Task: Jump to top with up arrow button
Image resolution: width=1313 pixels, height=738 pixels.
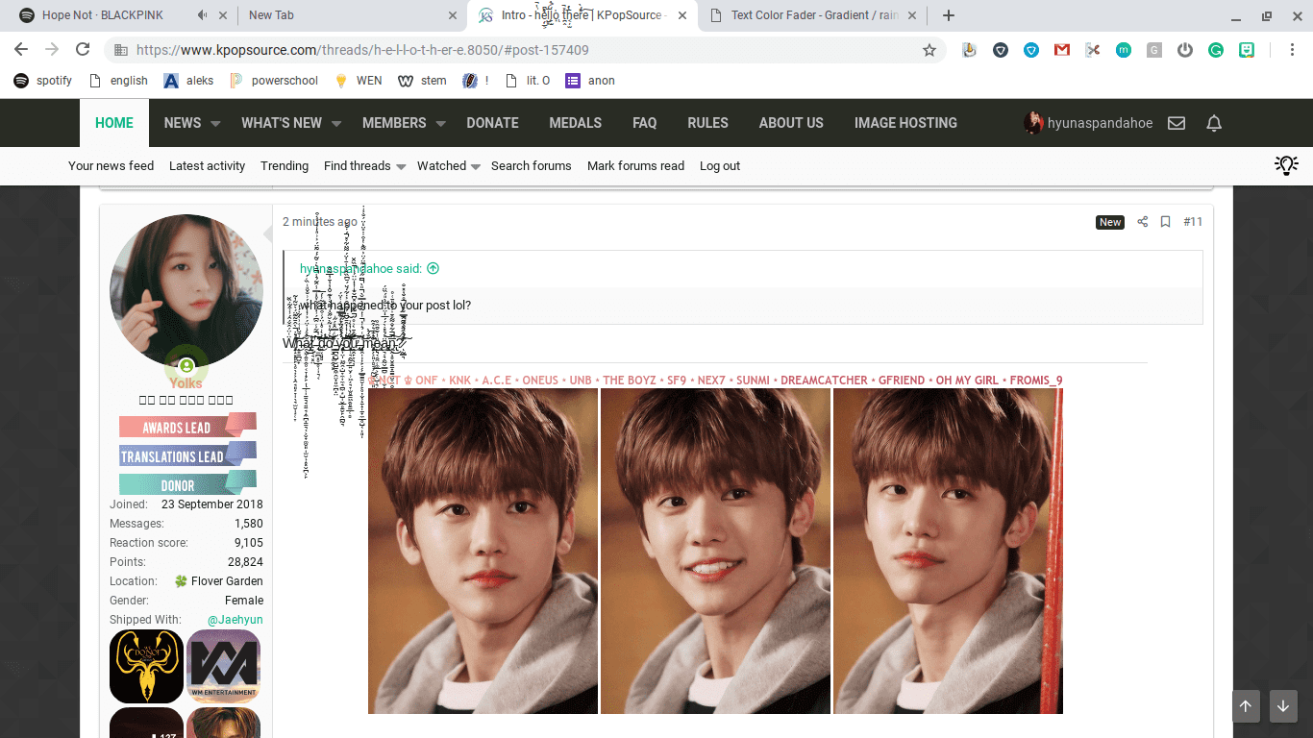Action: tap(1245, 706)
